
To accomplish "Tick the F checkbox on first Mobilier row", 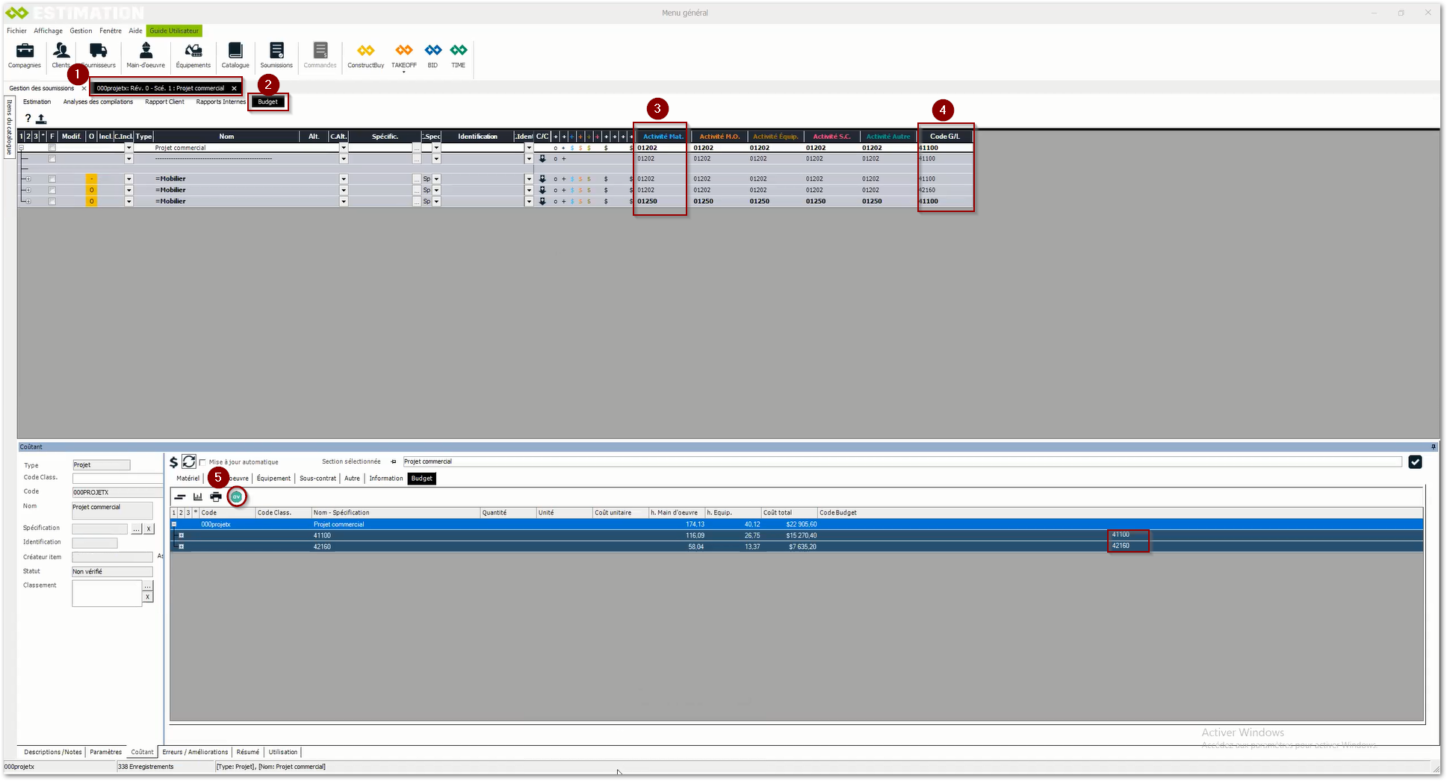I will 52,179.
